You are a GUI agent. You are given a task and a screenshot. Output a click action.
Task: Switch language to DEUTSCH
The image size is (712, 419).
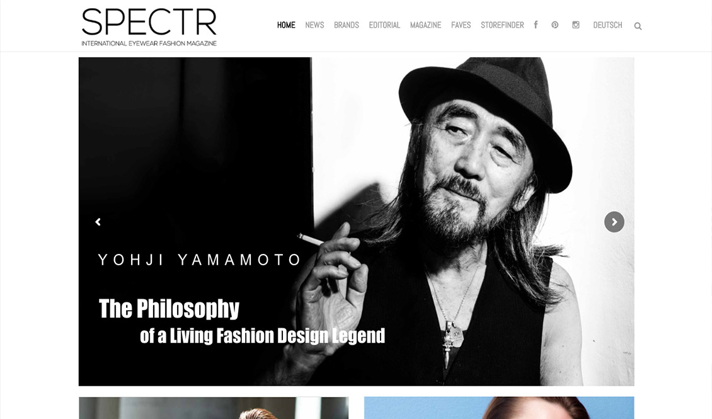607,25
